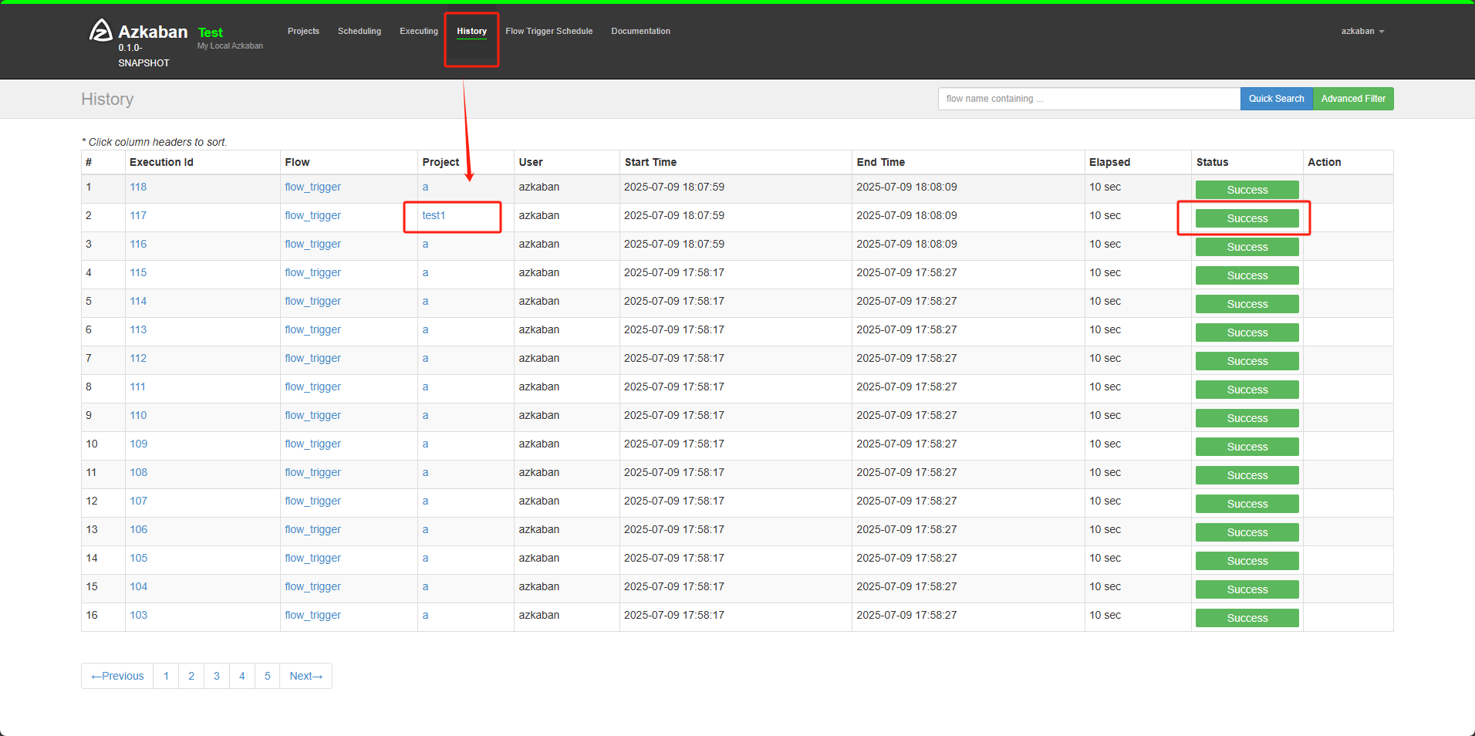Open execution ID 118 link
1475x736 pixels.
coord(138,187)
